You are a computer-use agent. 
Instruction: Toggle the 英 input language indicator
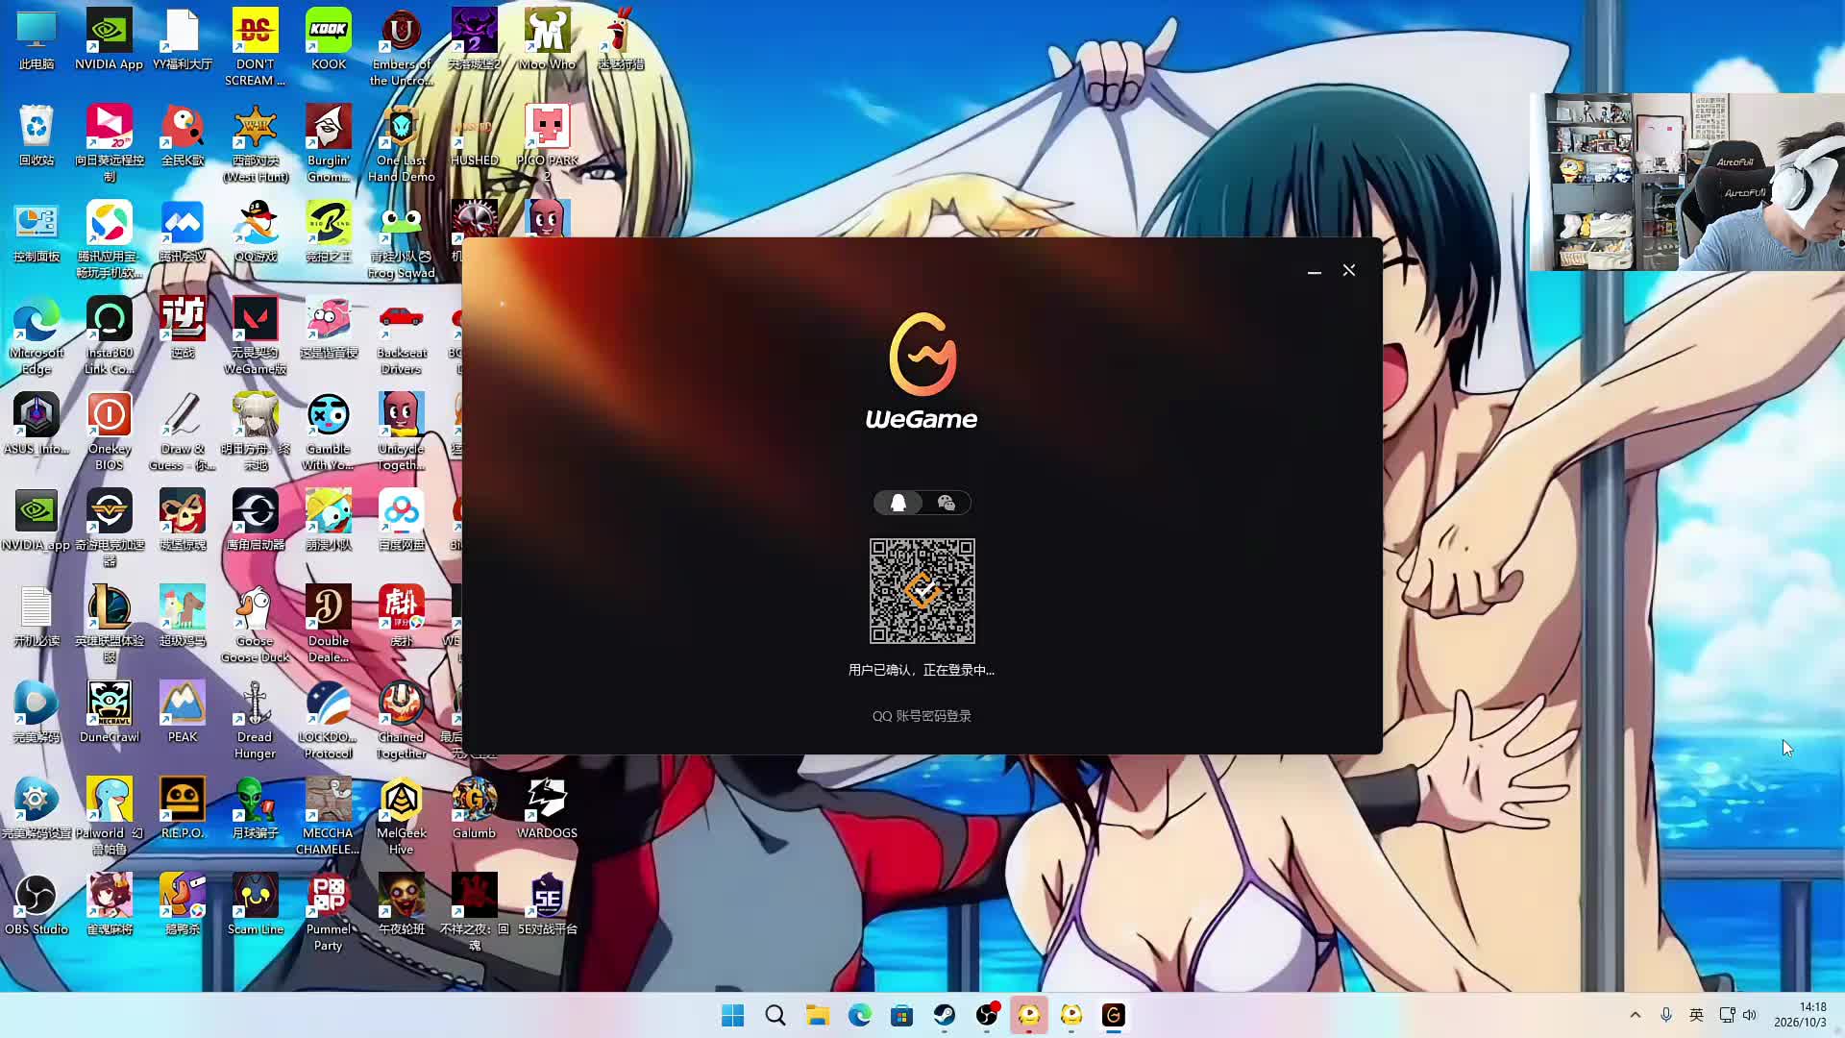(x=1697, y=1015)
